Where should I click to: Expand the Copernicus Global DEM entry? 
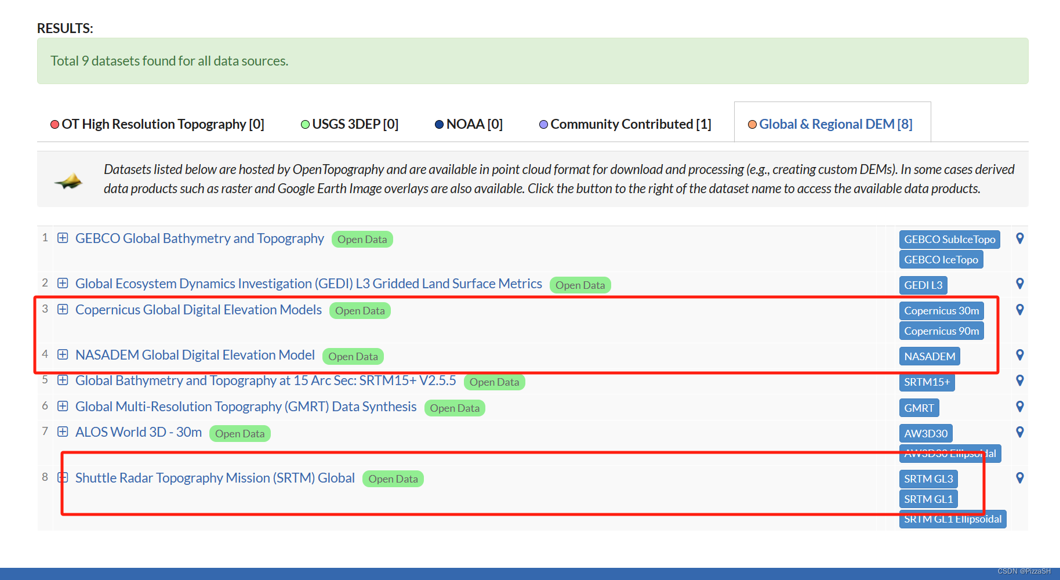(x=63, y=309)
